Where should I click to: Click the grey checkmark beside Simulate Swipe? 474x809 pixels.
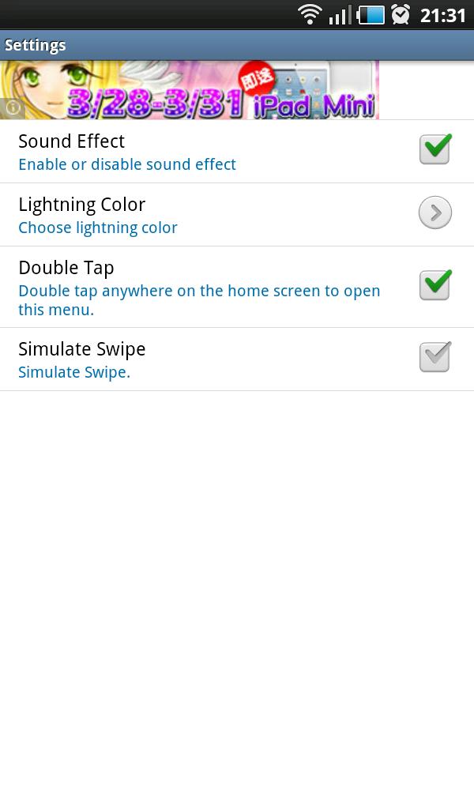coord(434,356)
